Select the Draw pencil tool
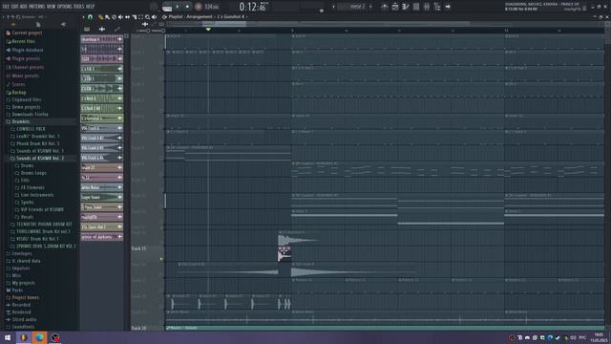611x344 pixels. coord(100,17)
